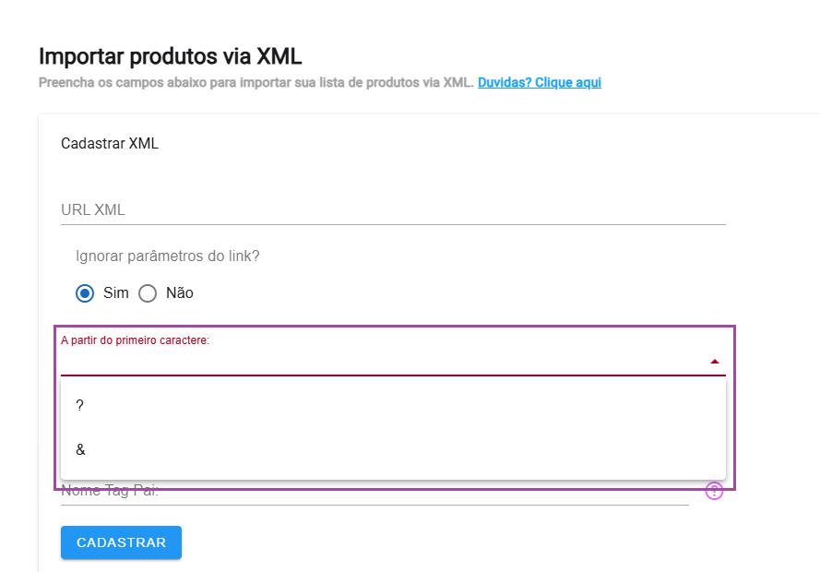
Task: Select the Não radio button
Action: click(x=148, y=293)
